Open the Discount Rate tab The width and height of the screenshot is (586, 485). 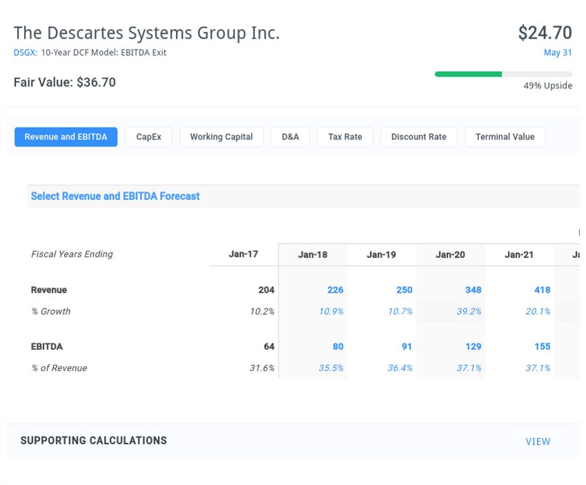pos(419,137)
